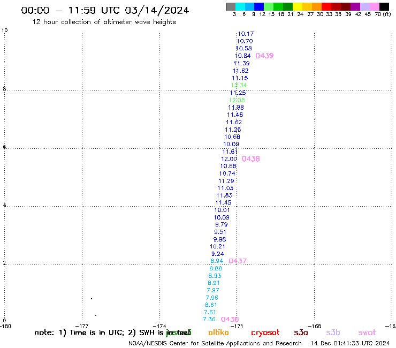Click the cyan swatch in the color scale
The width and height of the screenshot is (396, 348).
pyautogui.click(x=240, y=6)
